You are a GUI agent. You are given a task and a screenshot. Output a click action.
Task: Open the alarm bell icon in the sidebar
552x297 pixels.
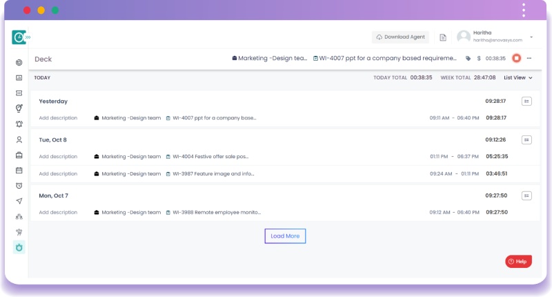point(19,124)
